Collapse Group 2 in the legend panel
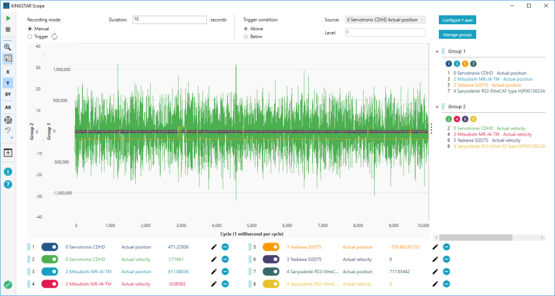The image size is (555, 296). (x=436, y=106)
